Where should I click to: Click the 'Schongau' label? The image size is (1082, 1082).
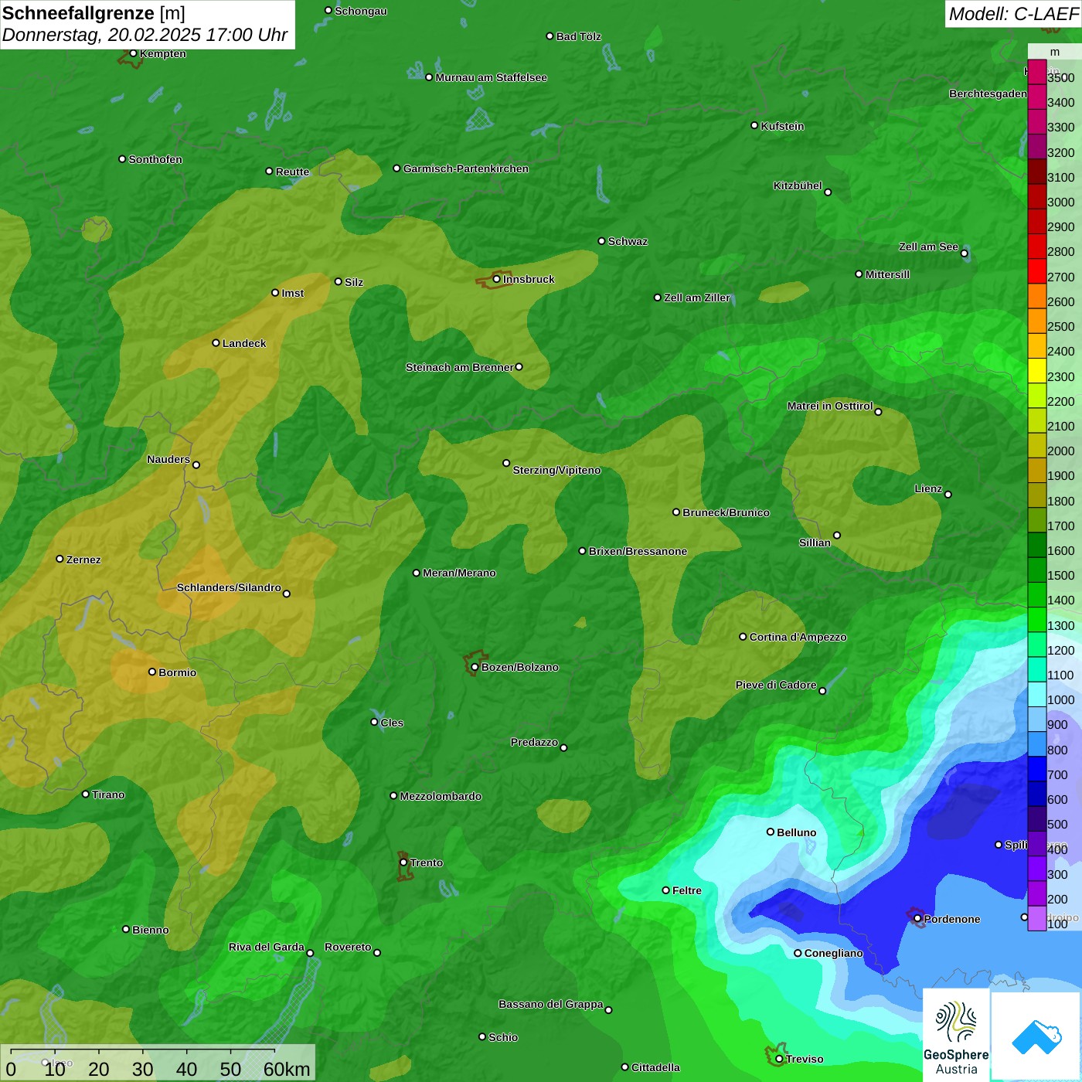361,11
